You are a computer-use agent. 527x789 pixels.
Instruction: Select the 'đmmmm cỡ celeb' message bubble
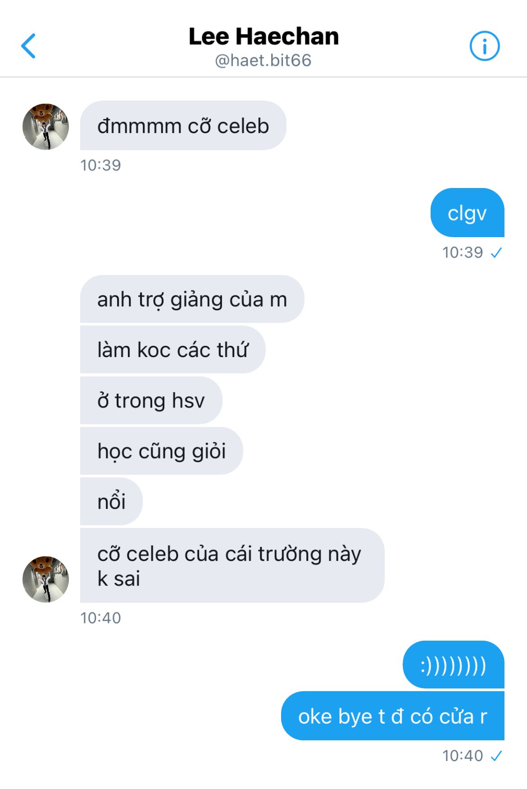coord(183,125)
